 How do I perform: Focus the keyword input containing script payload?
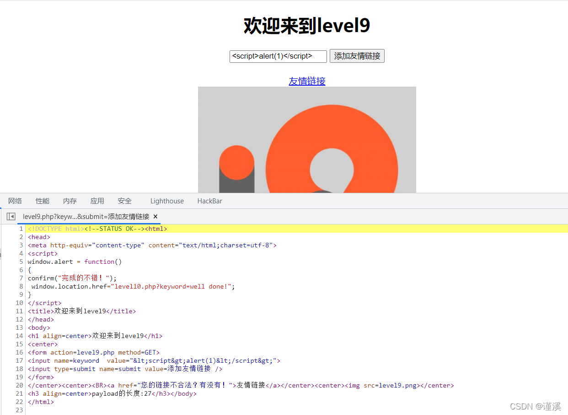click(x=278, y=56)
